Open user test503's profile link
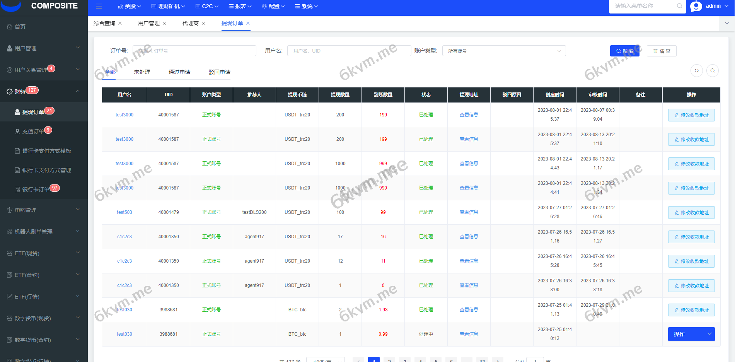735x362 pixels. coord(124,212)
